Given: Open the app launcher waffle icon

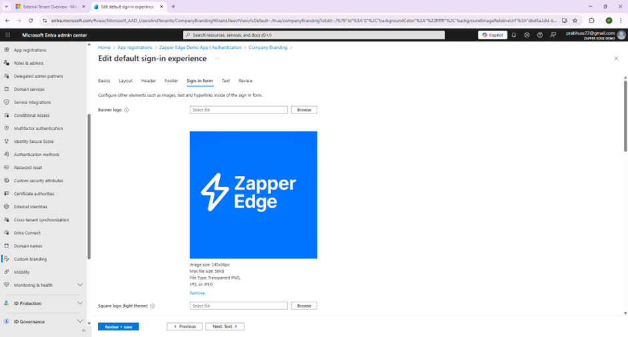Looking at the screenshot, I should 7,35.
